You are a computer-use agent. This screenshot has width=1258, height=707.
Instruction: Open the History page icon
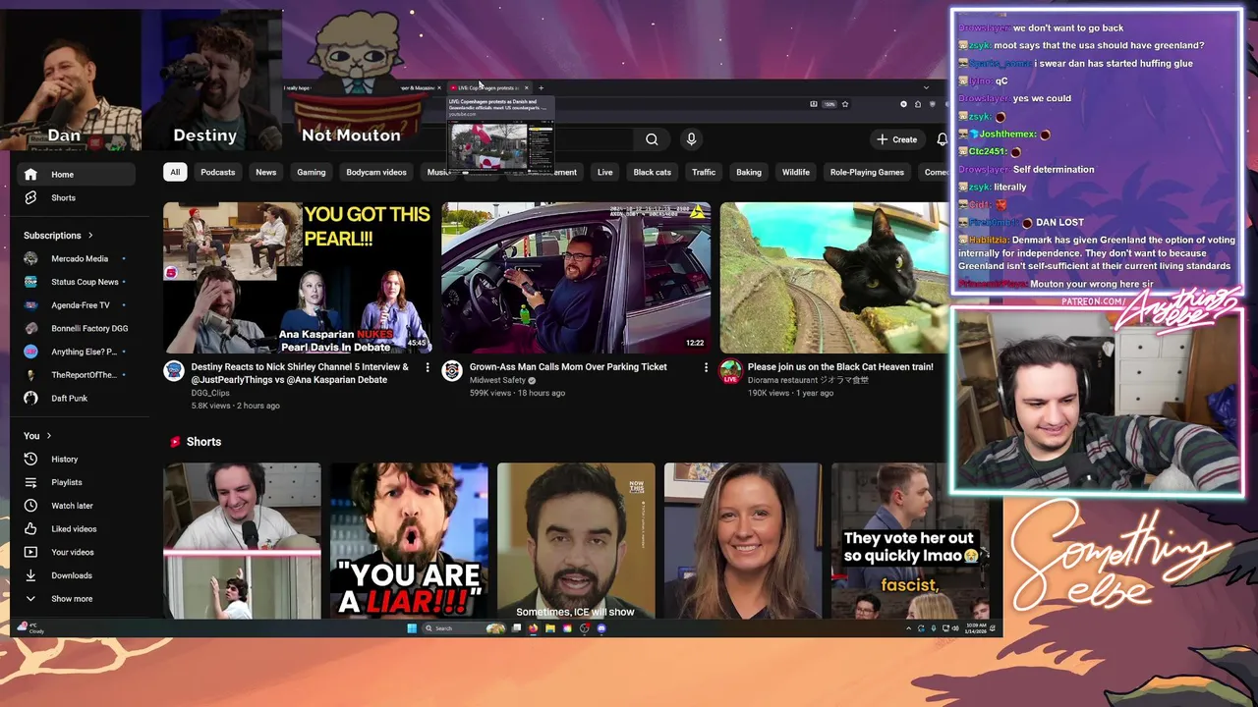[x=30, y=459]
